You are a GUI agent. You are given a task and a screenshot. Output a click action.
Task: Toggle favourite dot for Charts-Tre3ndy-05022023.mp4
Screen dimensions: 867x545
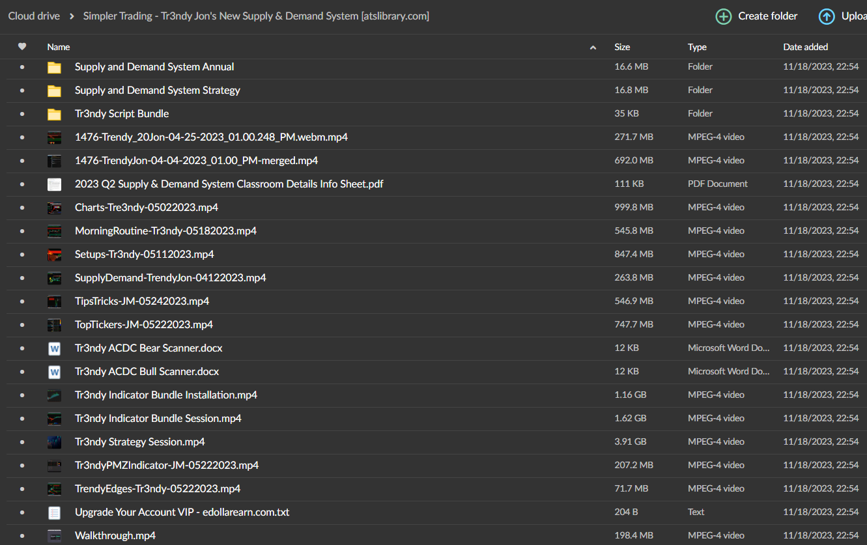22,208
